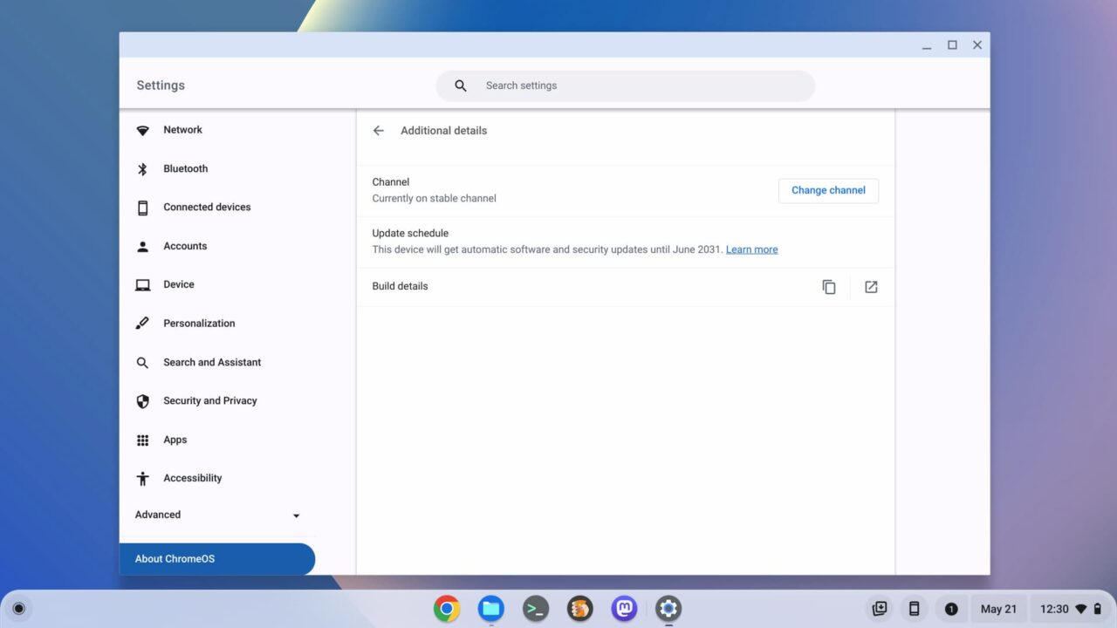Viewport: 1117px width, 628px height.
Task: Open the Learn more link
Action: 751,249
